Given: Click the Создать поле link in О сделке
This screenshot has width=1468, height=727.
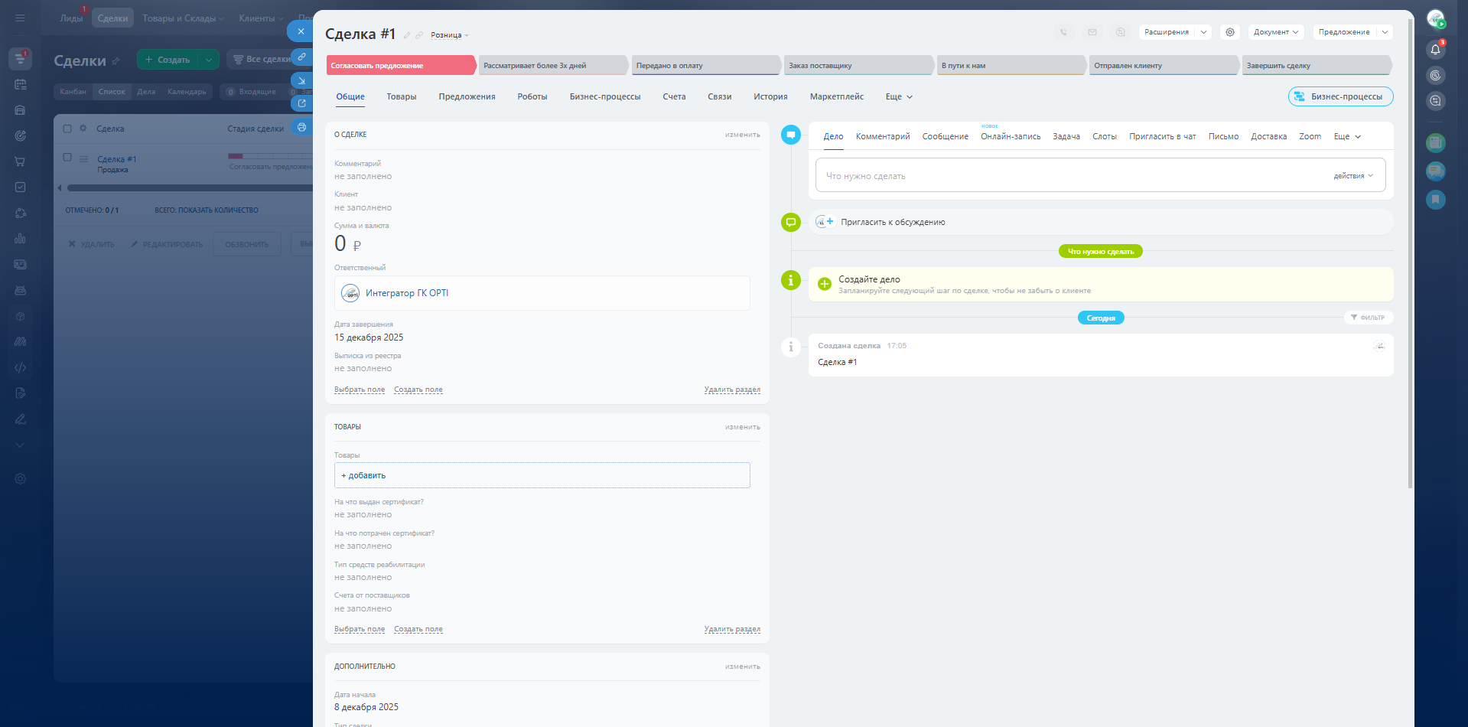Looking at the screenshot, I should (418, 390).
